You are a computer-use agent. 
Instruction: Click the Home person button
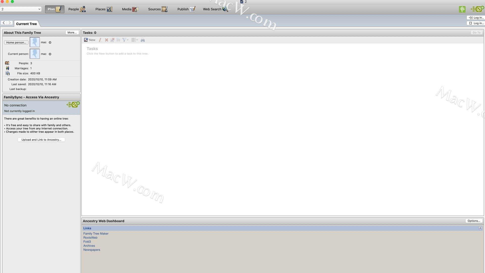pyautogui.click(x=16, y=42)
